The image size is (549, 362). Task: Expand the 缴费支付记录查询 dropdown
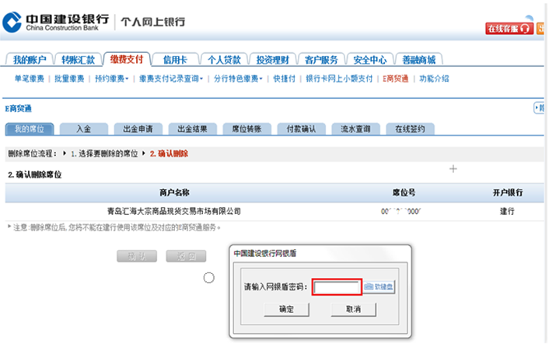click(x=171, y=79)
